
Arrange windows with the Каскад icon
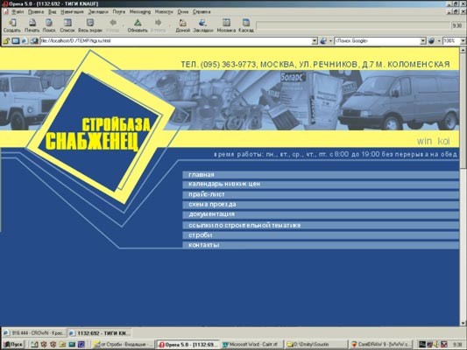click(246, 25)
